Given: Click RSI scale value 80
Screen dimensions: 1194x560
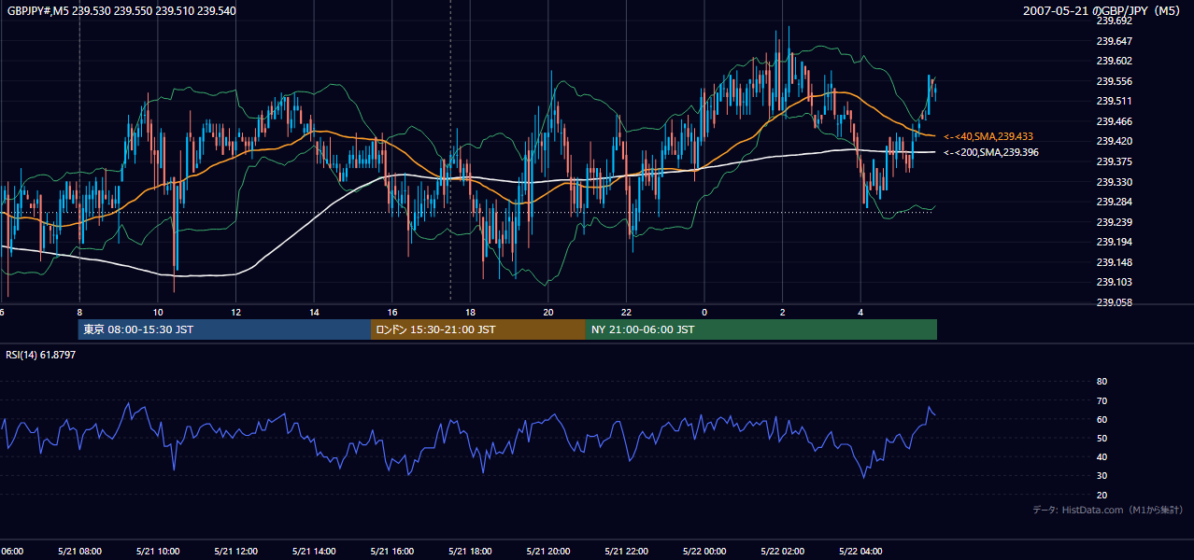Looking at the screenshot, I should (x=1102, y=382).
